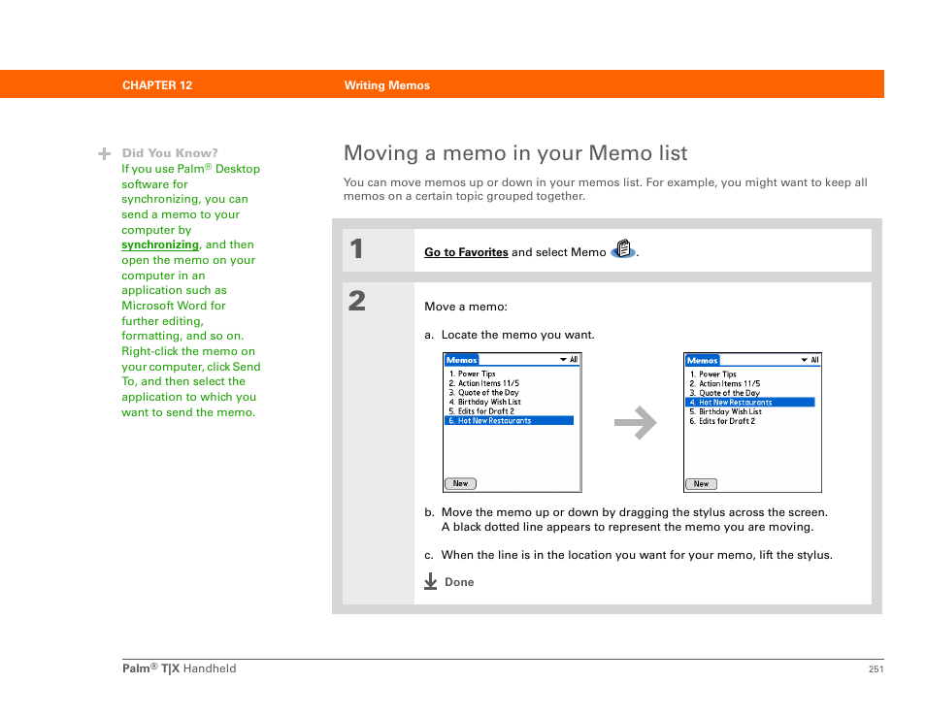This screenshot has height=716, width=926.
Task: Select '4. Hot New Restaurants' in right memo list
Action: coord(750,403)
